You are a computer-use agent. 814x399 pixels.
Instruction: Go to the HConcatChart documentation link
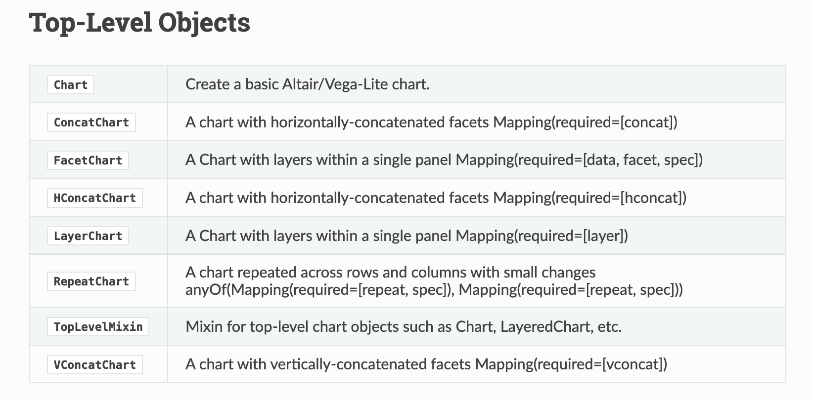(95, 198)
